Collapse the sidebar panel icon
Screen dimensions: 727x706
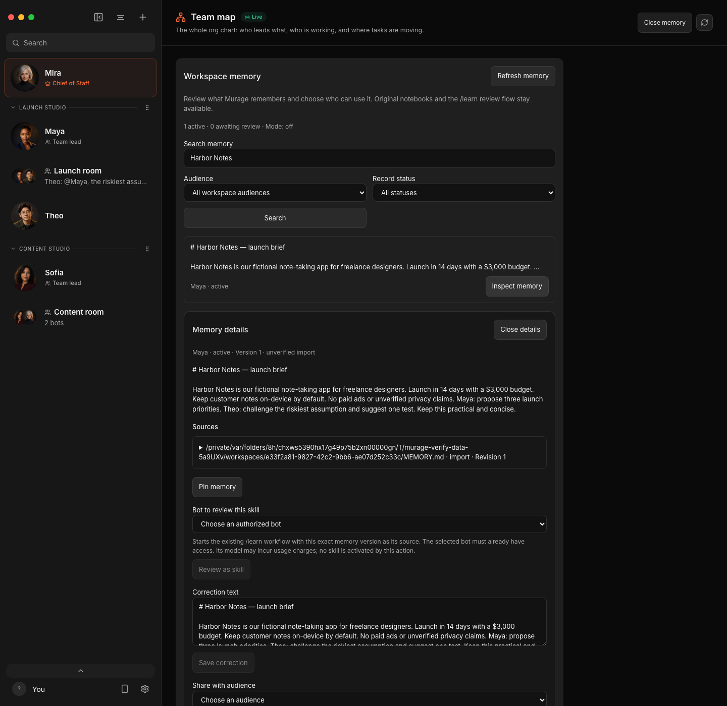click(98, 17)
